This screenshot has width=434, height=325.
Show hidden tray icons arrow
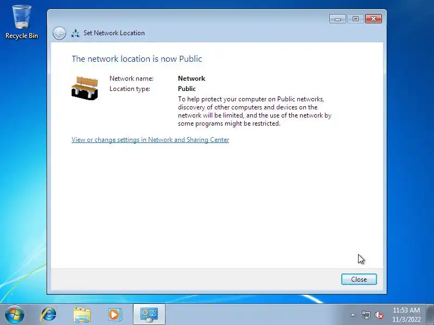(x=353, y=315)
